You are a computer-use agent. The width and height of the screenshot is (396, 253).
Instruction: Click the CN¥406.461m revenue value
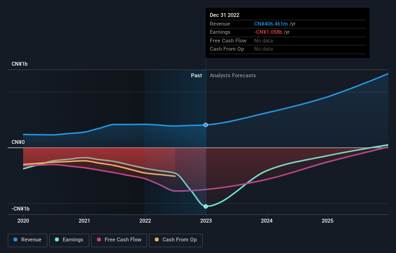[271, 24]
